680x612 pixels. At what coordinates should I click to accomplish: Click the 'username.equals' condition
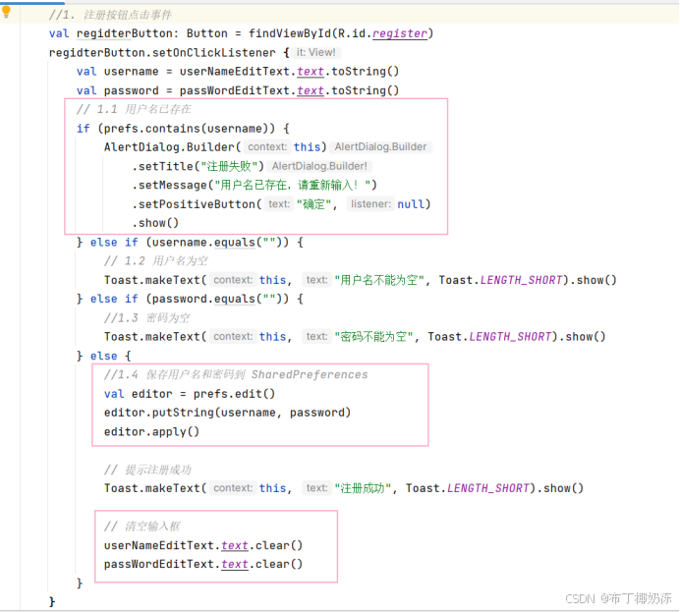tap(203, 242)
